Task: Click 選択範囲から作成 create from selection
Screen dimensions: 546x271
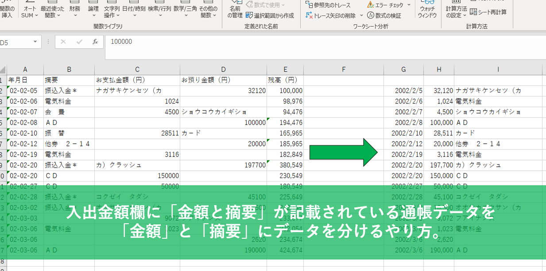Action: click(270, 15)
